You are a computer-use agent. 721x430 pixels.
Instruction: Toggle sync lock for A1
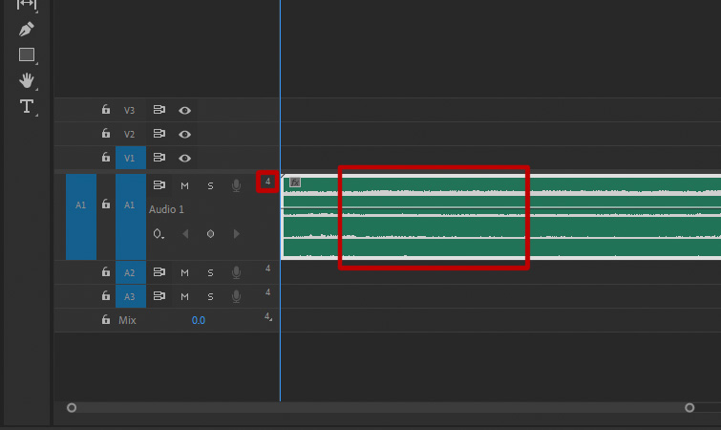[x=159, y=184]
